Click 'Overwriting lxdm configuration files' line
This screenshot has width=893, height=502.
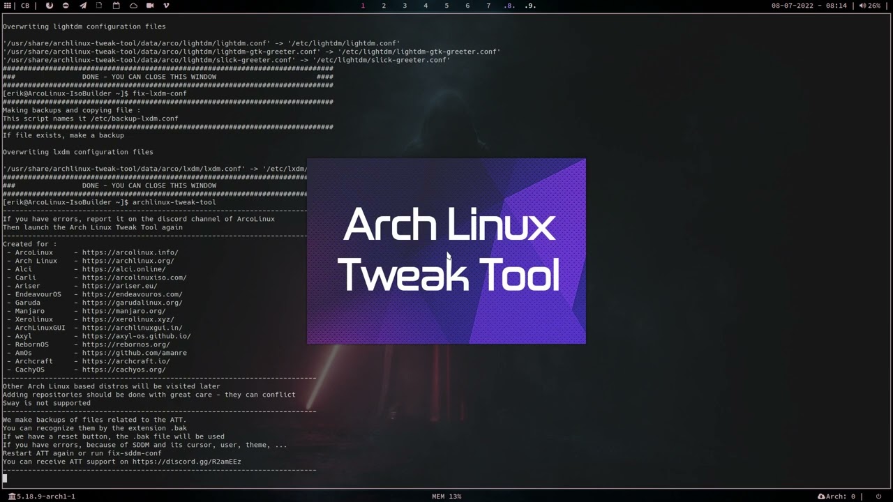(x=78, y=152)
